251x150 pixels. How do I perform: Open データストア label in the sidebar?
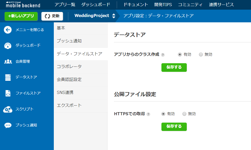pos(26,77)
